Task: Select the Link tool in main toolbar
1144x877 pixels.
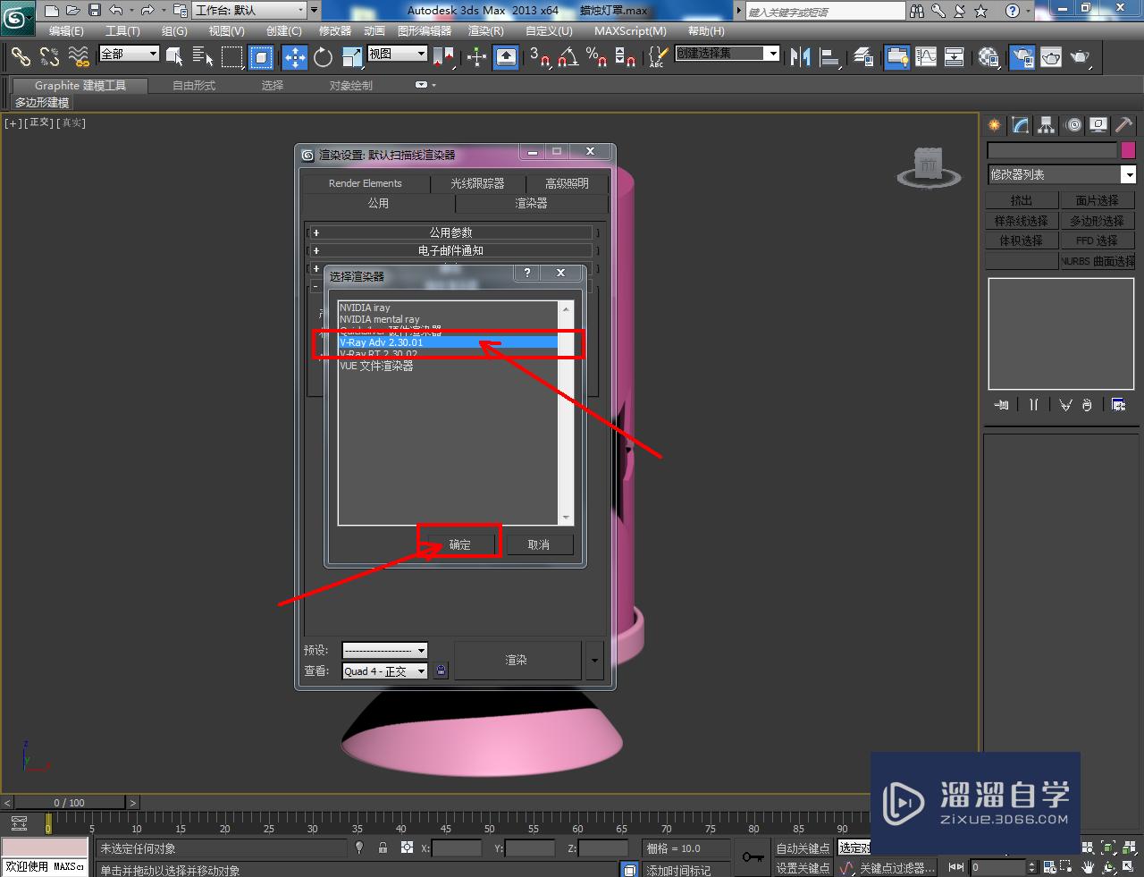Action: pyautogui.click(x=20, y=57)
